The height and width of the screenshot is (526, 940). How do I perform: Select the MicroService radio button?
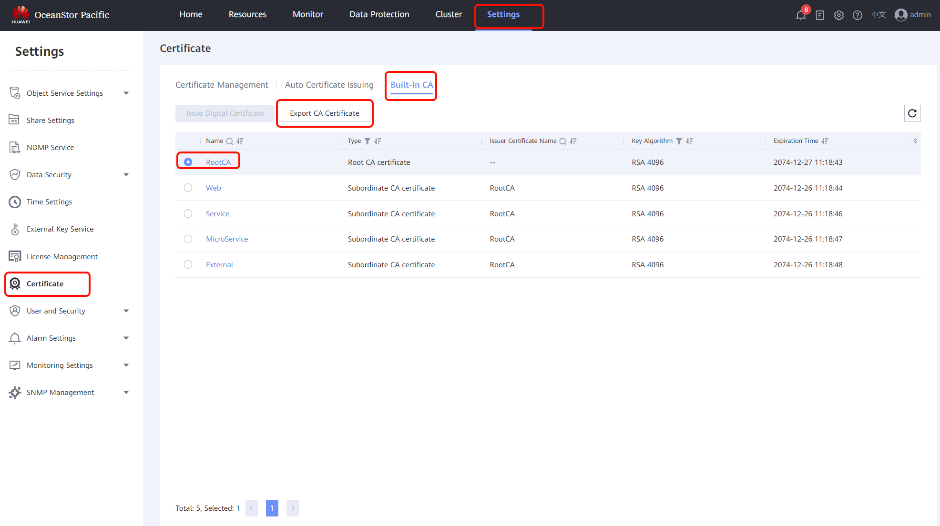click(188, 239)
